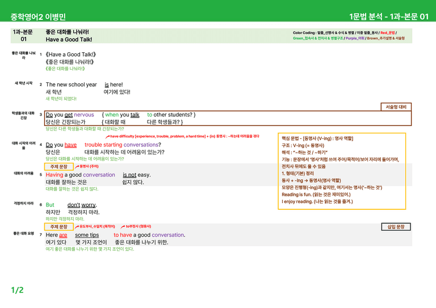
Task: Click the line '1. 형태(기본) 정리'
Action: tap(298, 174)
